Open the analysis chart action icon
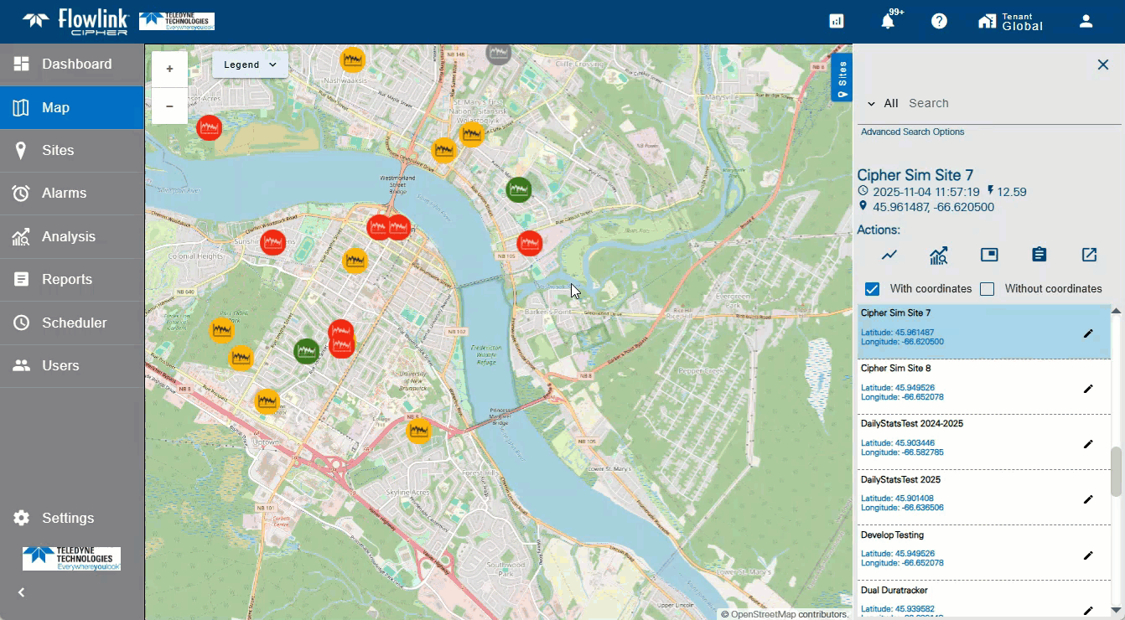The height and width of the screenshot is (620, 1125). point(939,255)
